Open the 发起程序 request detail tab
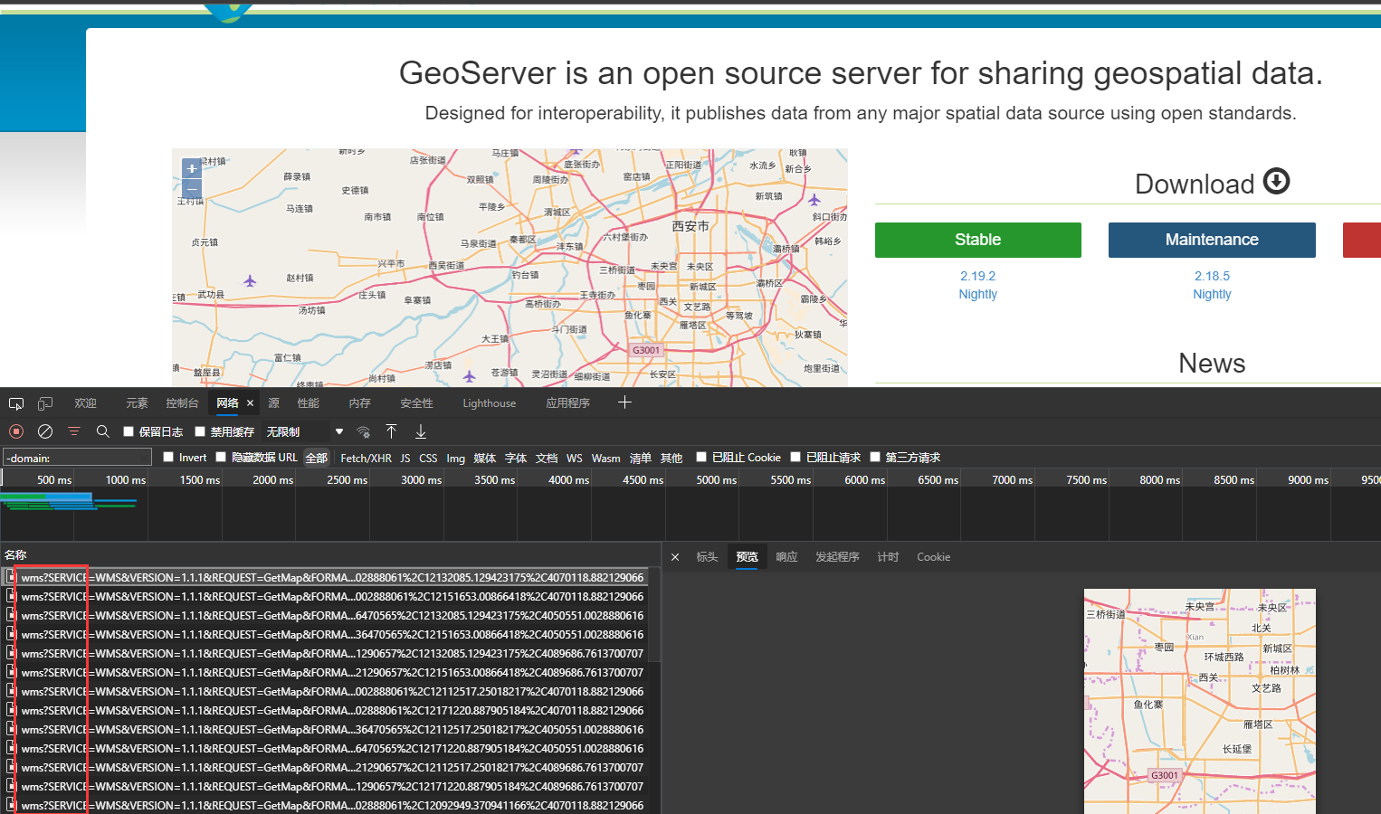The image size is (1381, 814). 837,557
